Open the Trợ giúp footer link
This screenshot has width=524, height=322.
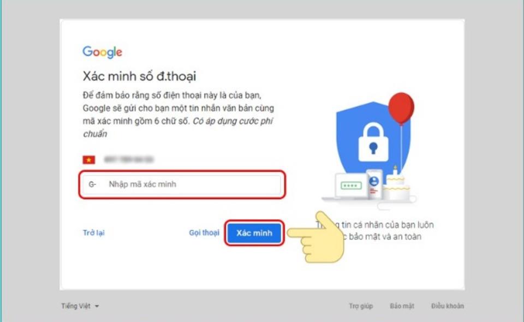pos(361,306)
